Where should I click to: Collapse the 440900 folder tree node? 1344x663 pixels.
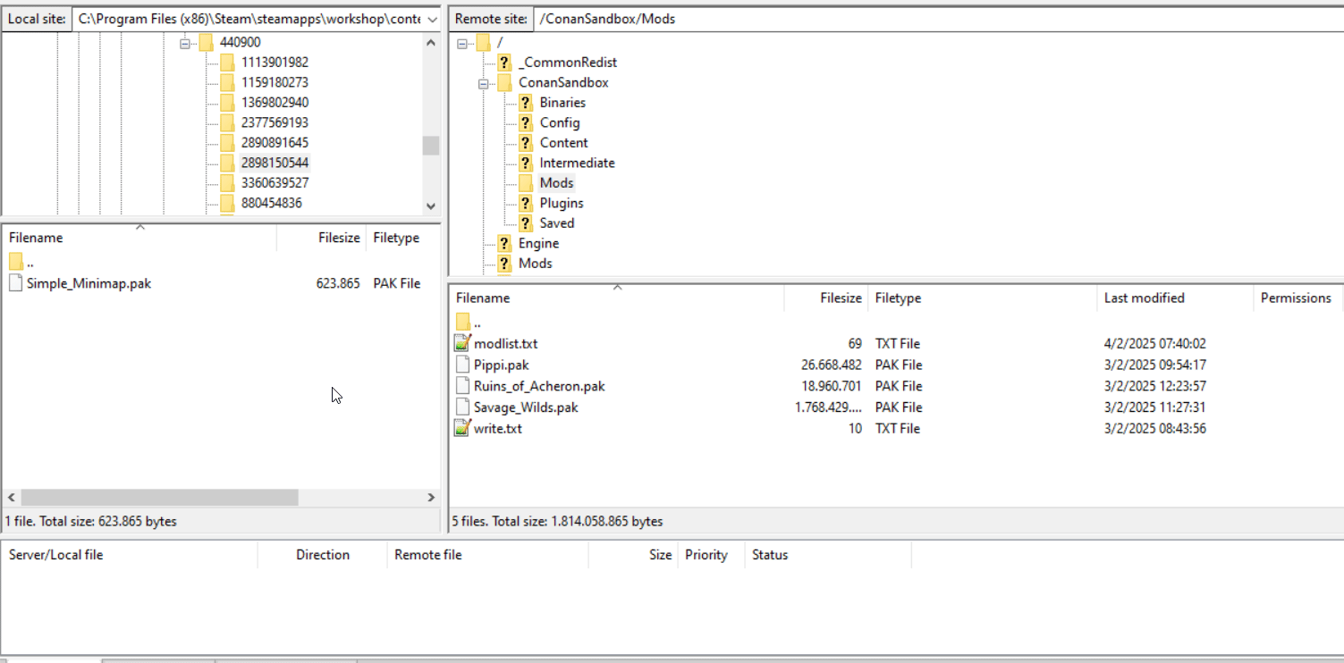pyautogui.click(x=186, y=42)
